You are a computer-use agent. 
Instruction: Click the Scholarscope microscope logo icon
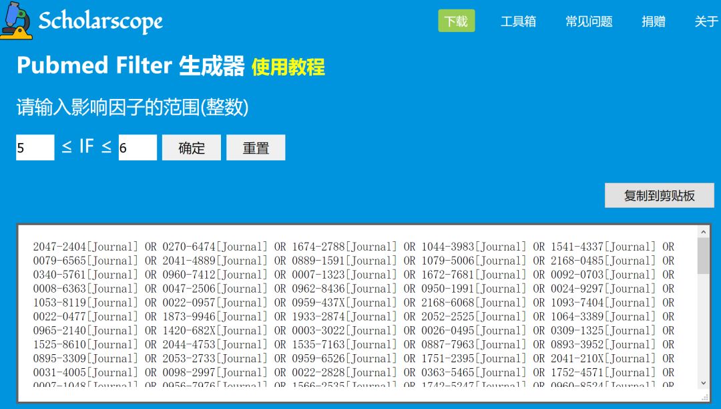(17, 21)
